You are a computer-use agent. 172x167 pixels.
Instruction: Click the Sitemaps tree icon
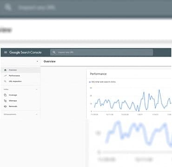tap(5, 101)
